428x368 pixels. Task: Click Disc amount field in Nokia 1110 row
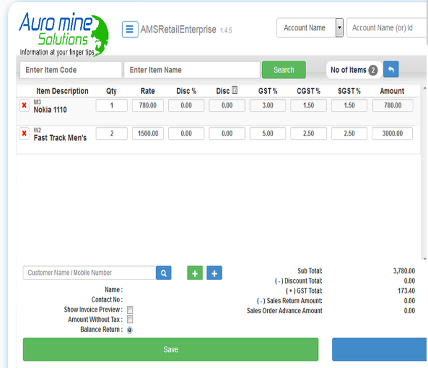[x=227, y=105]
